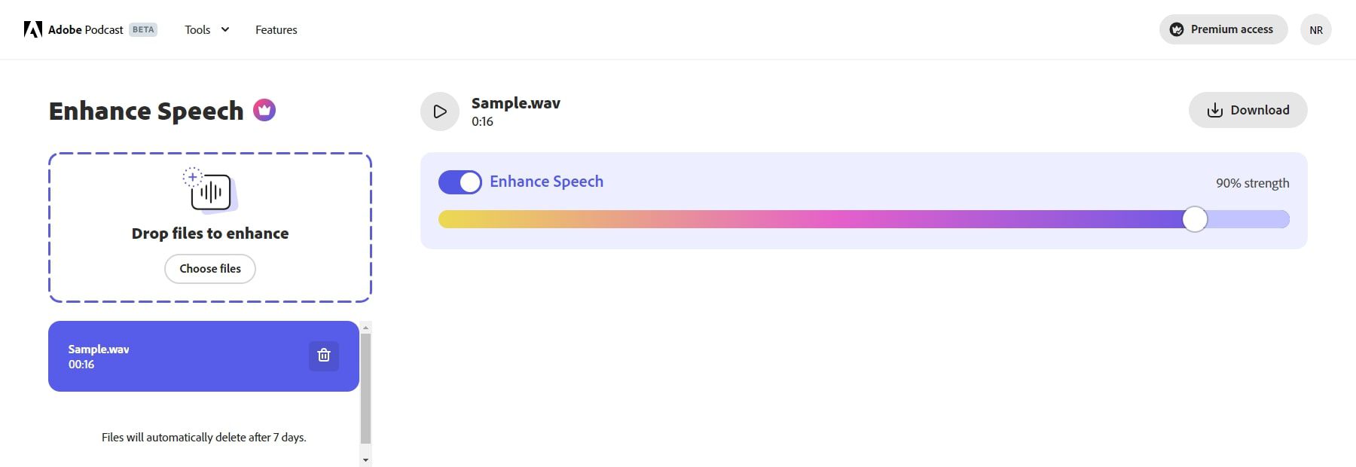Disable the Enhance Speech toggle
The height and width of the screenshot is (467, 1356).
pyautogui.click(x=460, y=182)
